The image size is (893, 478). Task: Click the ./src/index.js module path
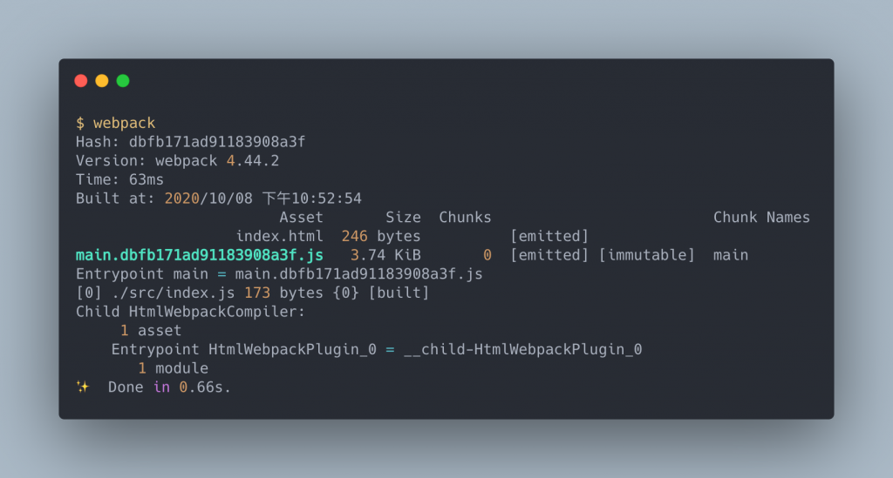tap(174, 293)
